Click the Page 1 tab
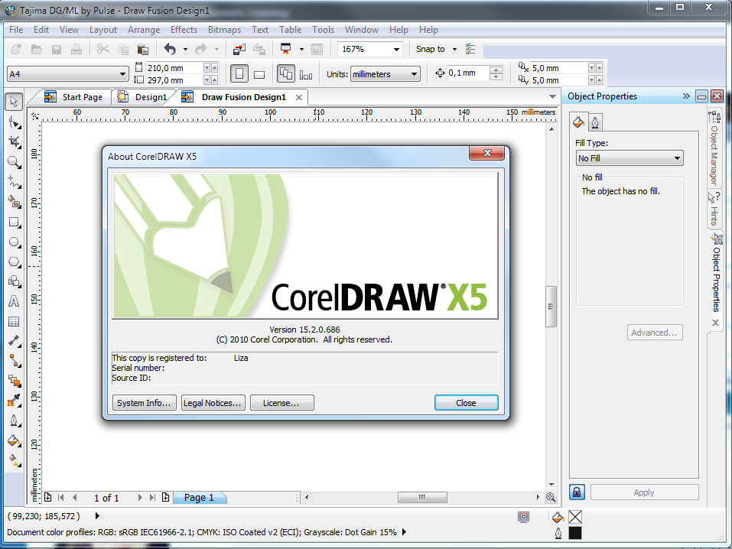The width and height of the screenshot is (732, 549). tap(200, 498)
